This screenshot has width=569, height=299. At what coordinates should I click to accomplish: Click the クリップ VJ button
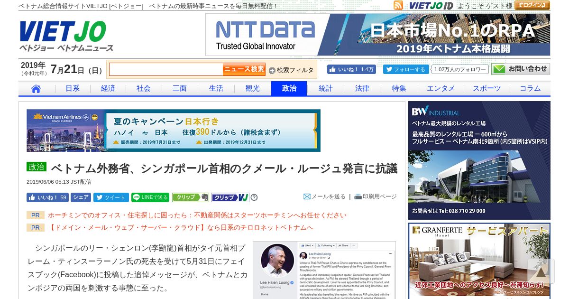(x=230, y=197)
